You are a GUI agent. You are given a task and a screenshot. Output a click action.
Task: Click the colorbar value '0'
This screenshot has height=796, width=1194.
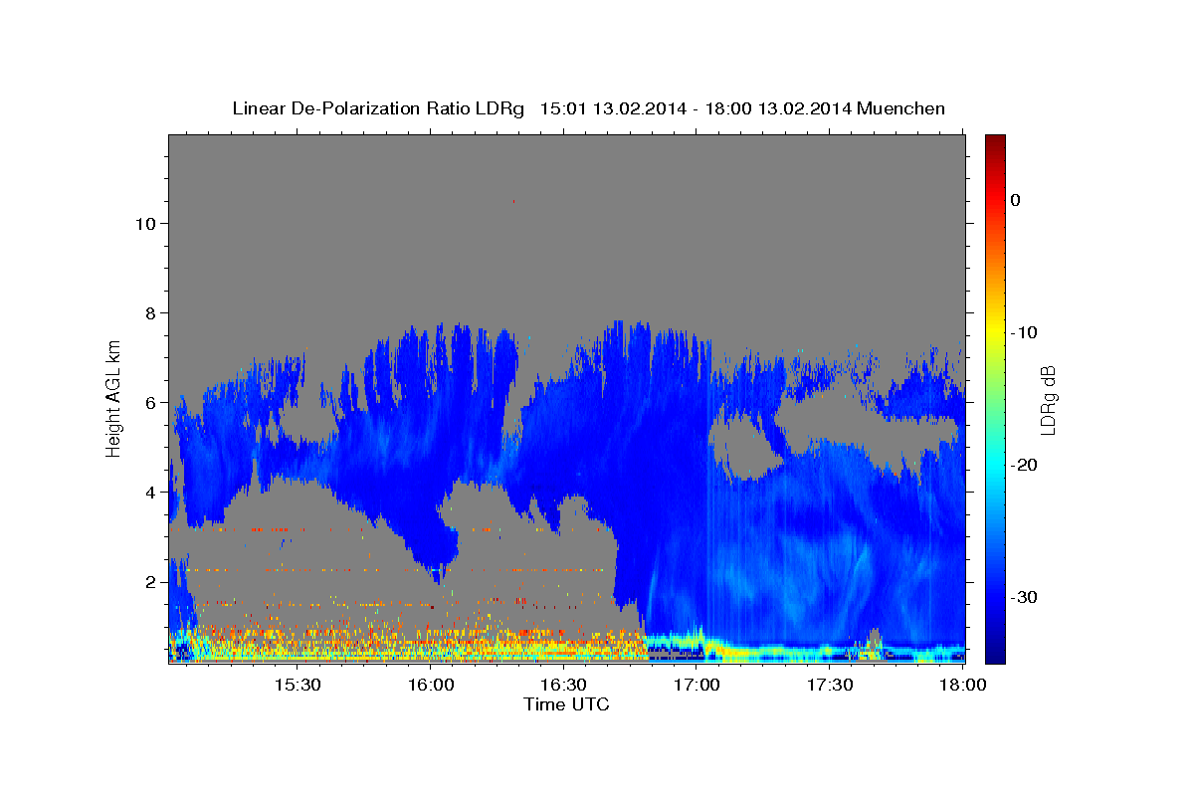[1015, 200]
